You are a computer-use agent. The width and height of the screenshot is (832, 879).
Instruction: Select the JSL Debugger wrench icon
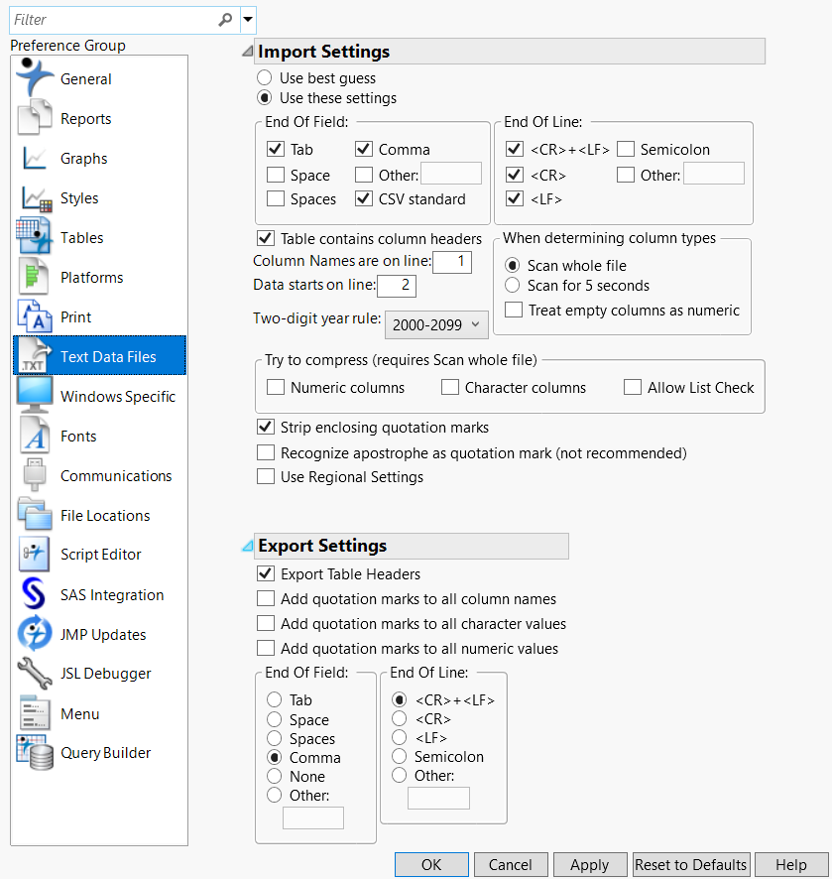point(35,673)
